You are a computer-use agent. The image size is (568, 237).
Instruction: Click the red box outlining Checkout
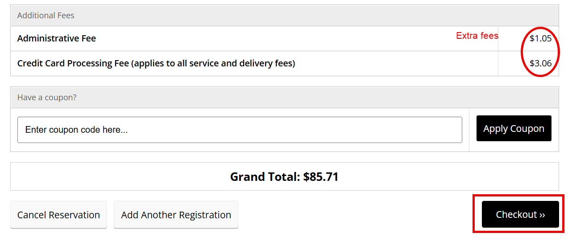[x=518, y=196]
